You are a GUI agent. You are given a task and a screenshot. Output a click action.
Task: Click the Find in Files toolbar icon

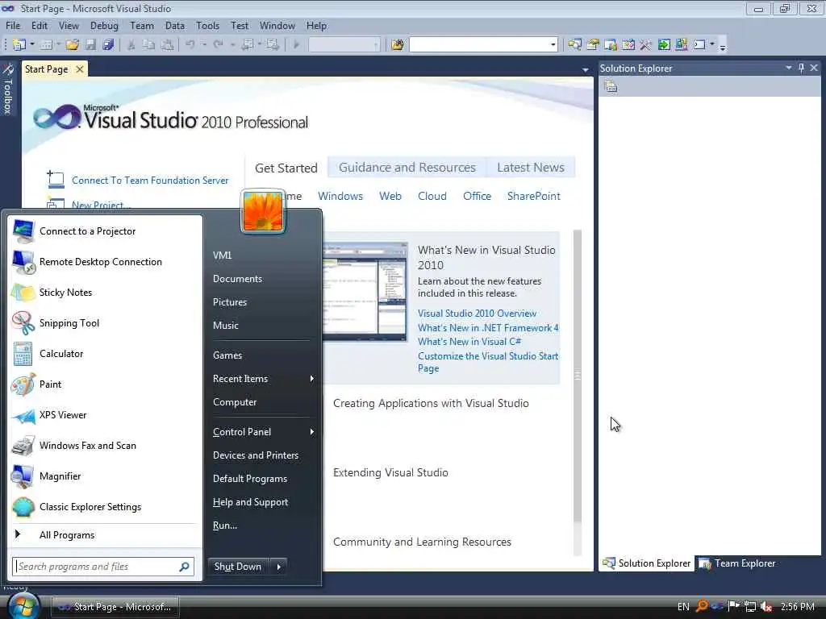(398, 45)
